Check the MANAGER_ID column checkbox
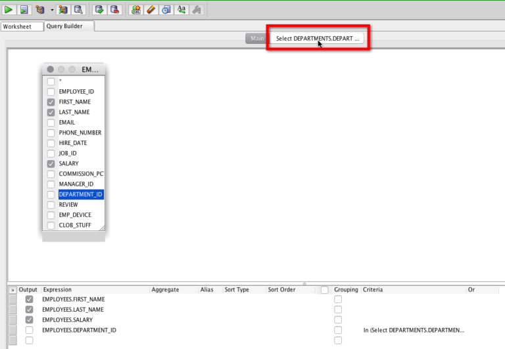This screenshot has width=505, height=349. click(51, 184)
